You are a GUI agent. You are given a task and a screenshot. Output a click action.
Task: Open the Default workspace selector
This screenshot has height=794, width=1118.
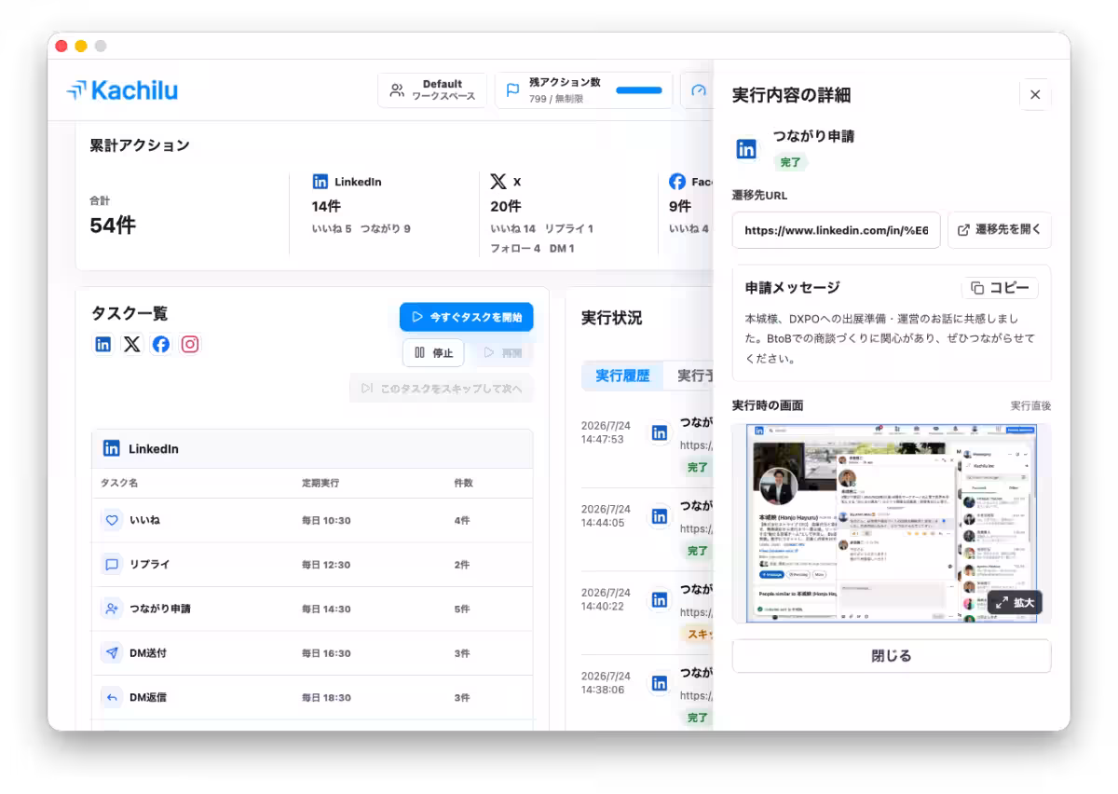pyautogui.click(x=432, y=90)
